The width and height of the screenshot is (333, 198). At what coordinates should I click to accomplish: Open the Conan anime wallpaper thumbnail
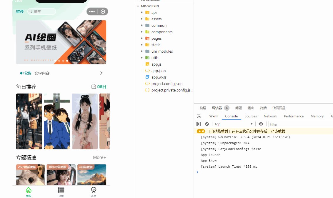point(57,121)
